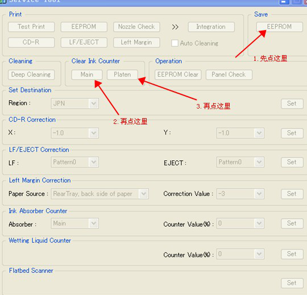Enable the Auto Cleaning checkbox
The width and height of the screenshot is (307, 295).
175,43
